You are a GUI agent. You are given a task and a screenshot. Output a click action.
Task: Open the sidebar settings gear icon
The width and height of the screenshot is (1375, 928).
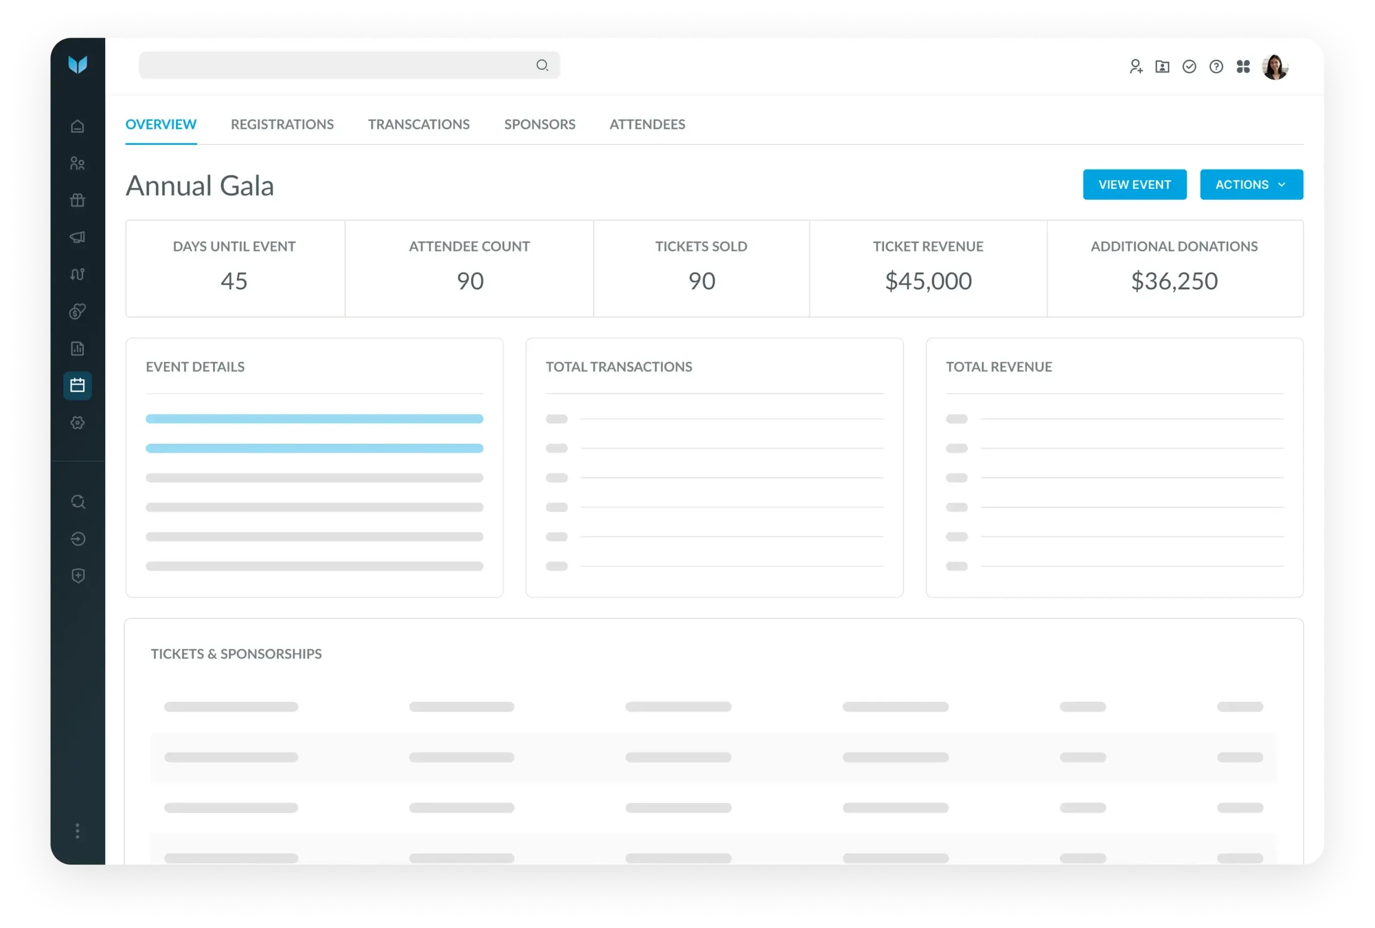77,422
